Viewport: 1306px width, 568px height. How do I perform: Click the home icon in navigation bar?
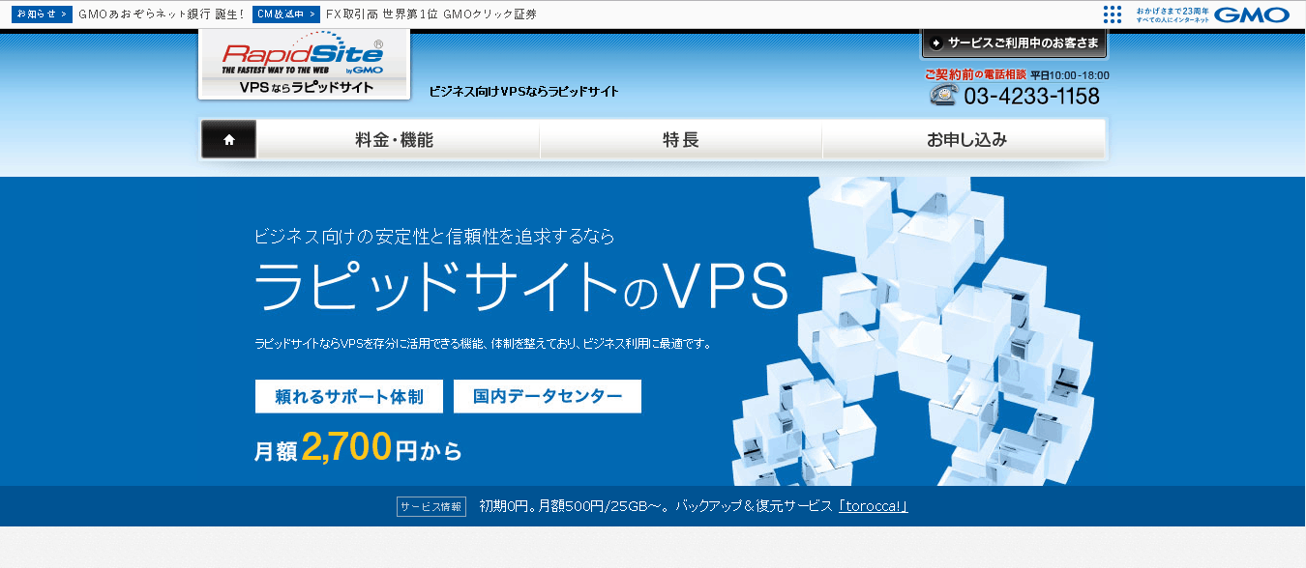click(x=229, y=139)
